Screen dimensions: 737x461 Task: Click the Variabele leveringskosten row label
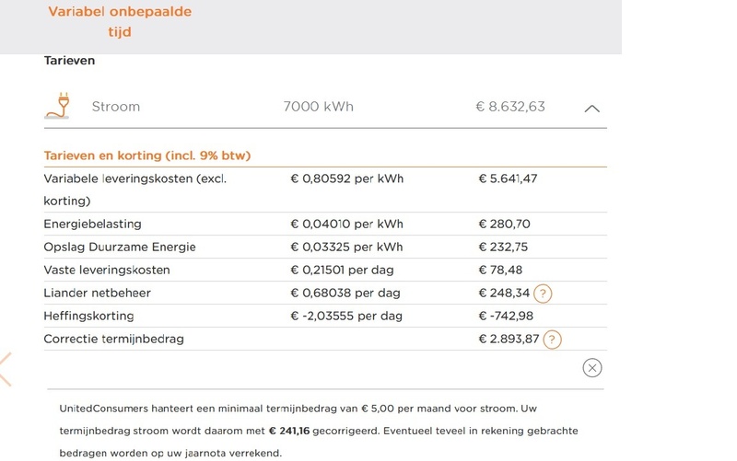(x=135, y=179)
